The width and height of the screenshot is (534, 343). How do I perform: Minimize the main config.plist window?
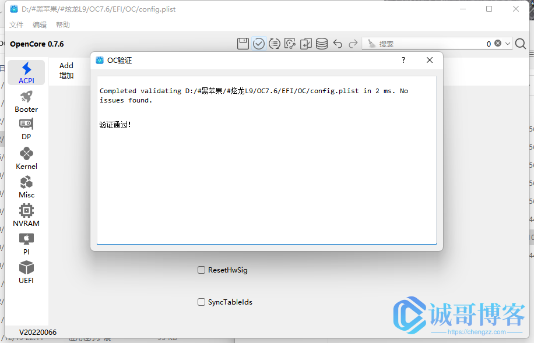pyautogui.click(x=463, y=9)
